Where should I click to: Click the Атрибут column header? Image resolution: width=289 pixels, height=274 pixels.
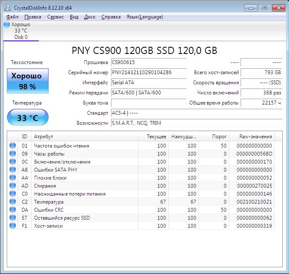coord(85,137)
